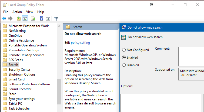Click the Store folder icon

coord(5,94)
